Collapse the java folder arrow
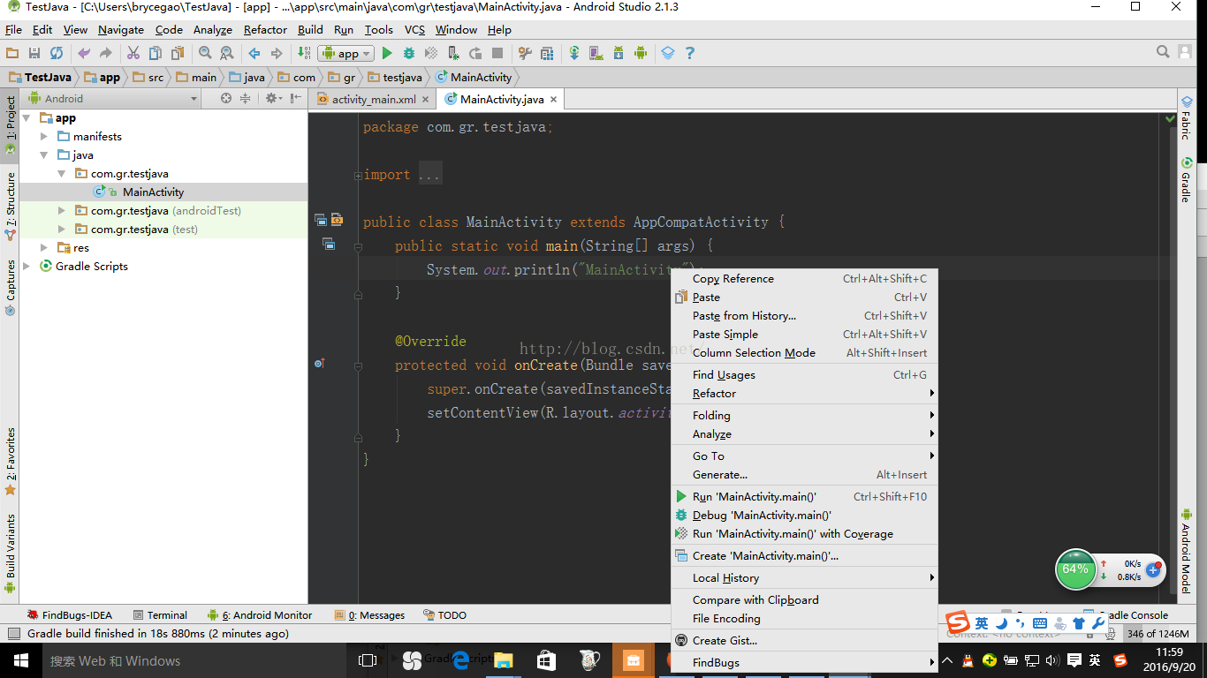Screen dimensions: 1207x678 click(x=44, y=155)
